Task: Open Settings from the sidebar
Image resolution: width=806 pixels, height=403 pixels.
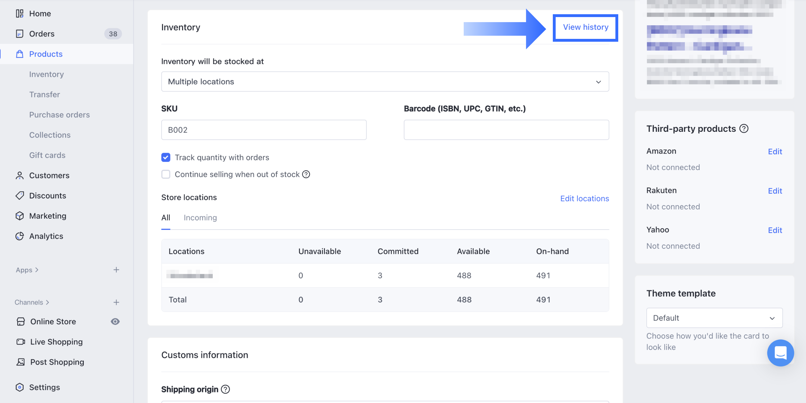Action: point(44,387)
